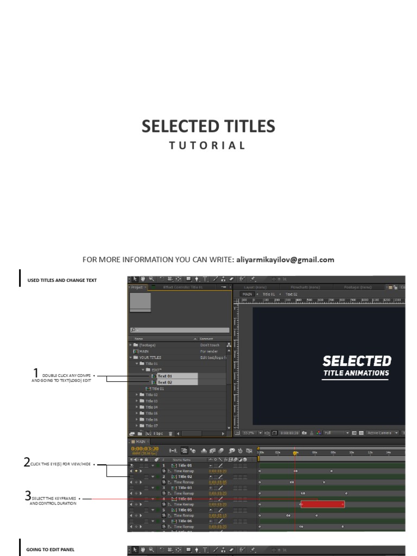
Task: Click the Text 02 breadcrumb in viewer
Action: point(292,294)
